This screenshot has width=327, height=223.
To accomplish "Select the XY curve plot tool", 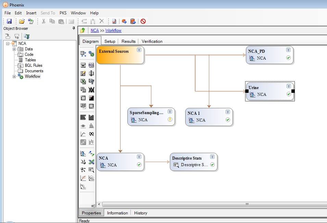I will pos(83,134).
